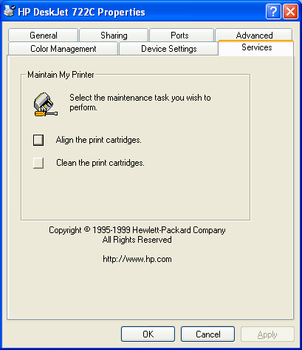Image resolution: width=302 pixels, height=350 pixels.
Task: Click the printer maintenance screwdriver icon
Action: point(46,104)
